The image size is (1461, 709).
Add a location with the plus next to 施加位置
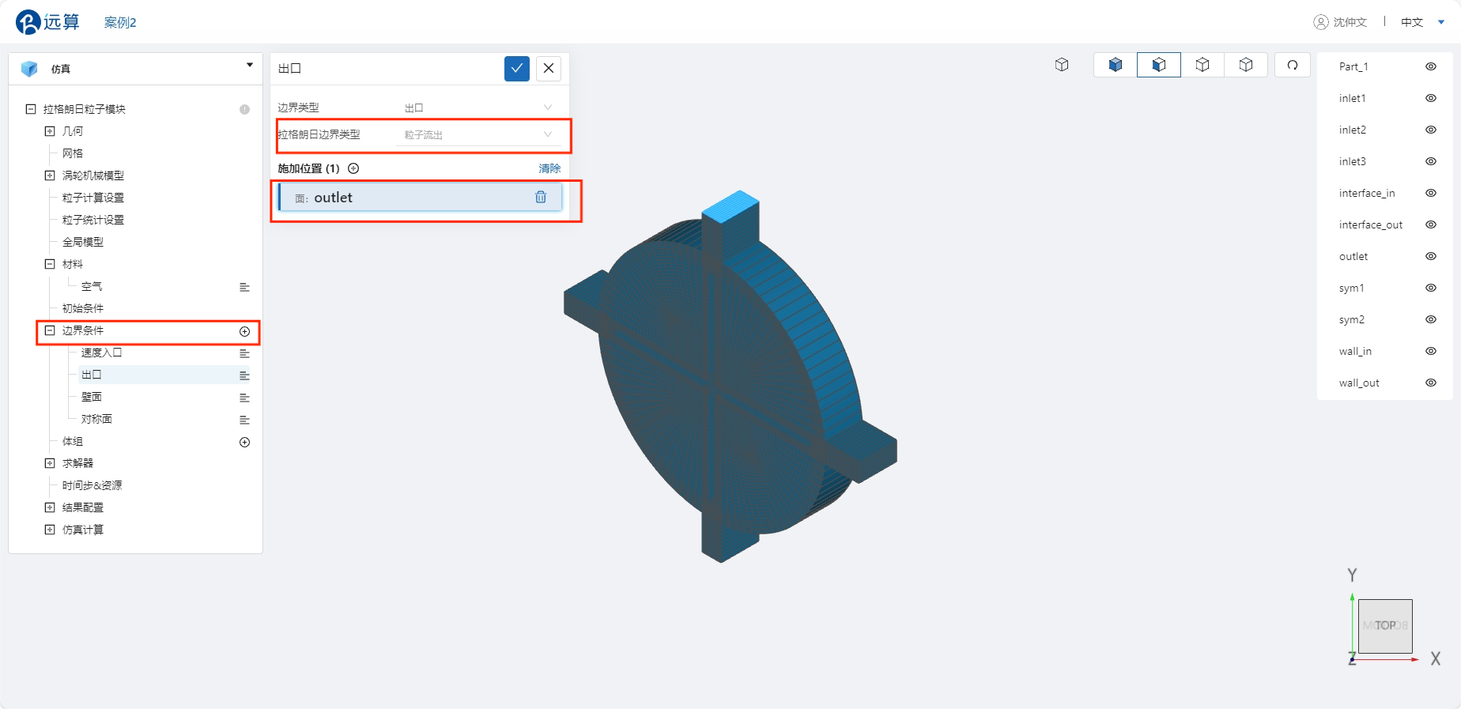coord(353,168)
